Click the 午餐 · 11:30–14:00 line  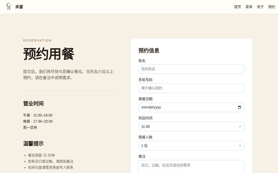pos(38,115)
